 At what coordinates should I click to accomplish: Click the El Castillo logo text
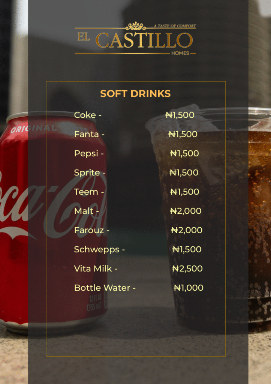coord(135,40)
